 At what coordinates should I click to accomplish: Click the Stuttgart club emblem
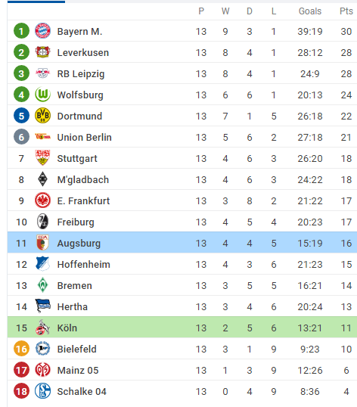[42, 158]
